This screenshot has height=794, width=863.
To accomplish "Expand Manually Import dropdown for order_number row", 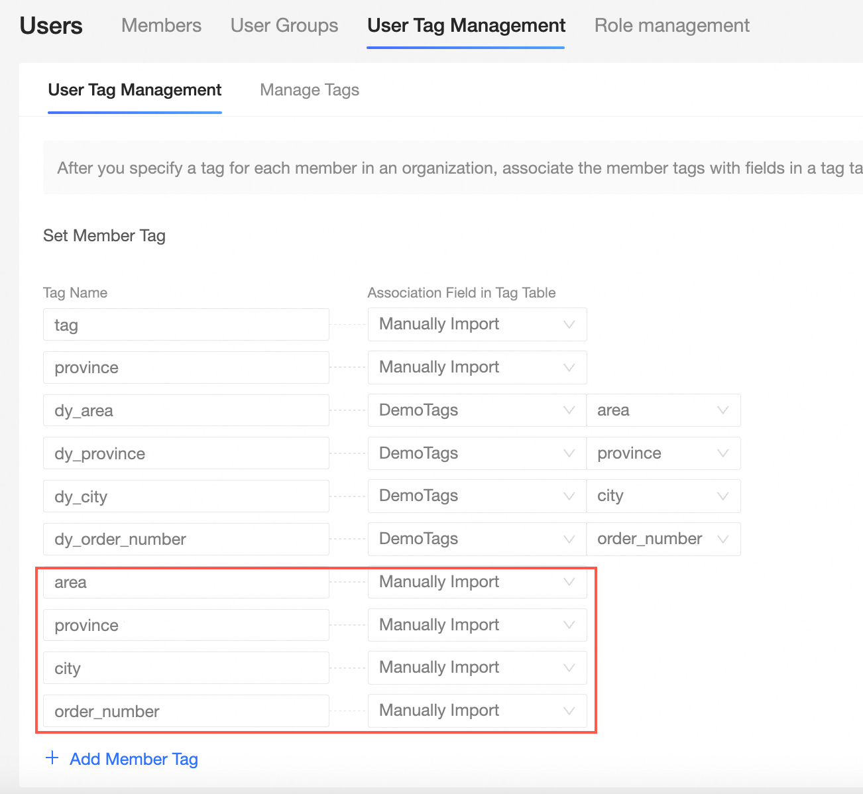I will pos(477,710).
